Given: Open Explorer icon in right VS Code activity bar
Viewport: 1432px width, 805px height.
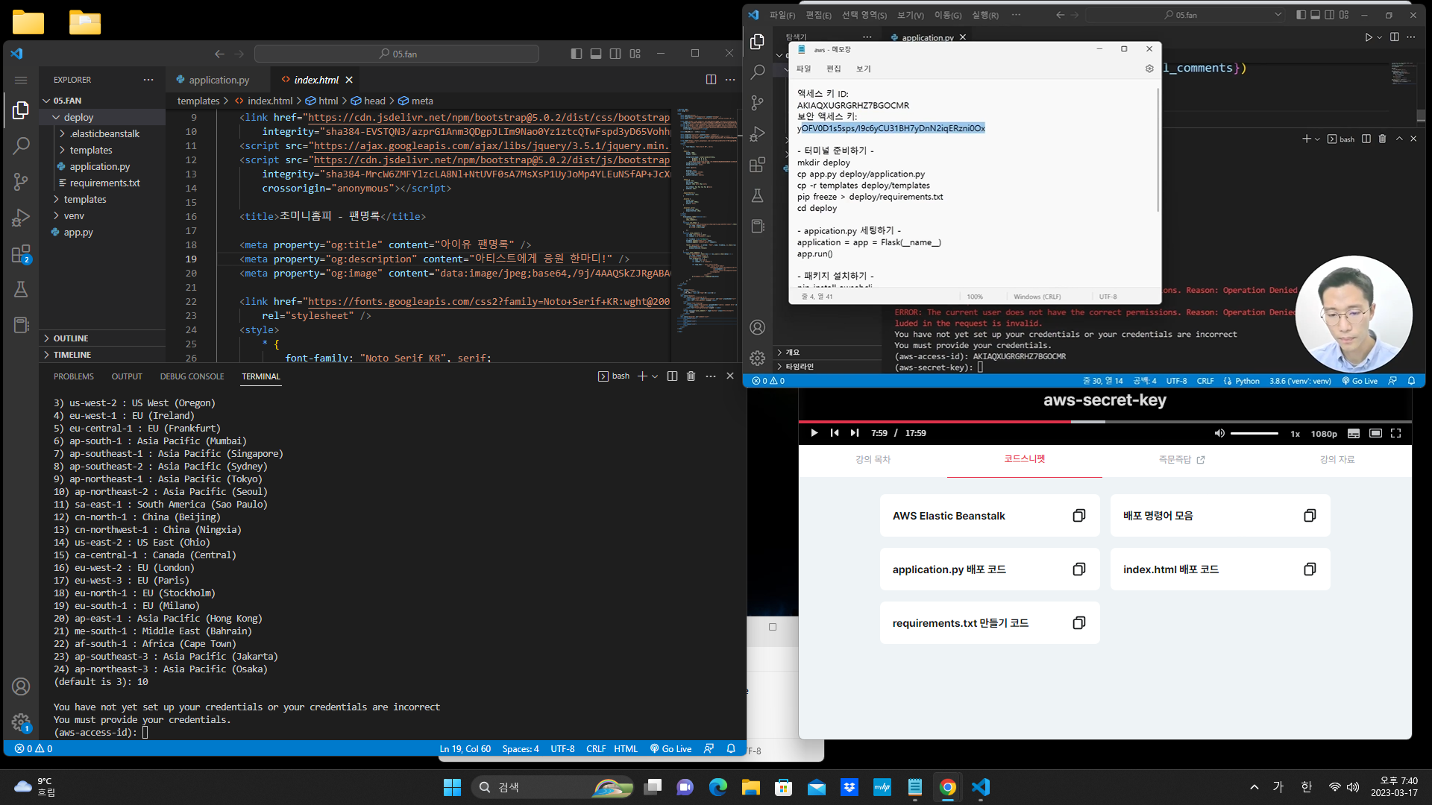Looking at the screenshot, I should pyautogui.click(x=757, y=42).
